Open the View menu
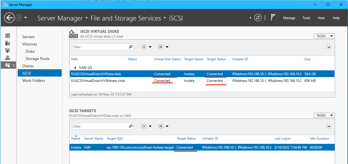348x164 pixels. click(x=321, y=18)
